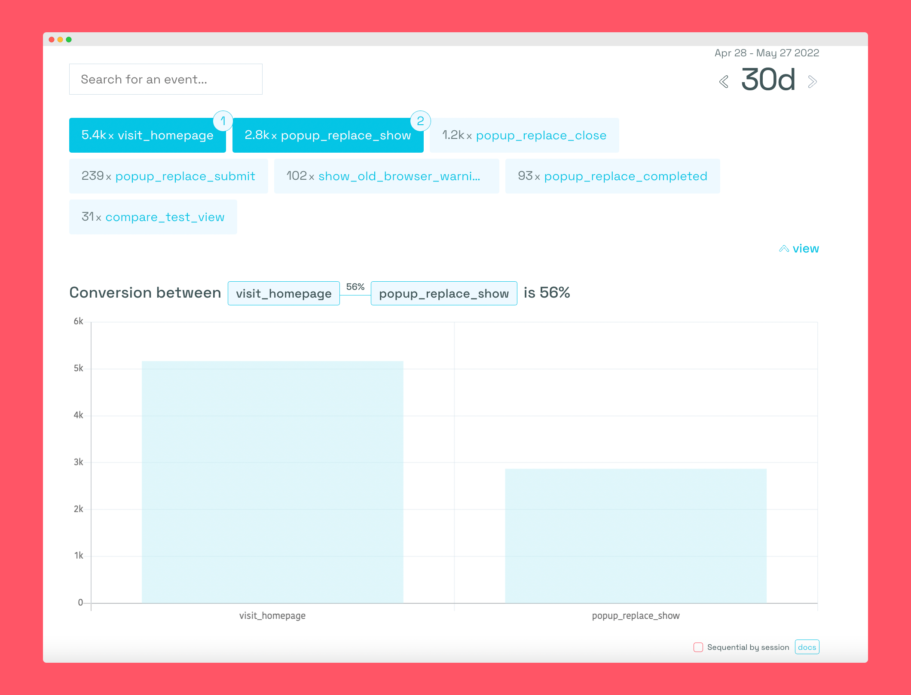The width and height of the screenshot is (911, 695).
Task: Enable Sequential by session checkbox
Action: [x=698, y=647]
